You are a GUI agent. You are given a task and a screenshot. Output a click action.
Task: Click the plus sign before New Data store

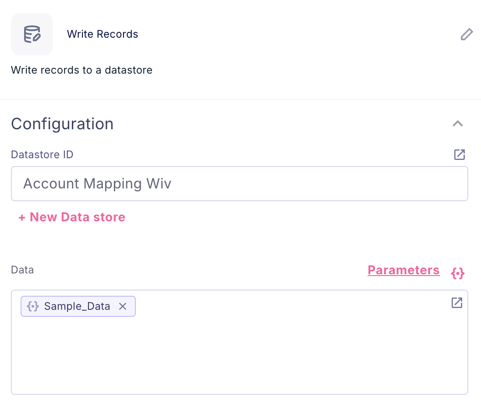22,218
